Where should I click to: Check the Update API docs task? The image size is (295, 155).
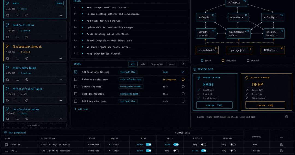tap(76, 87)
